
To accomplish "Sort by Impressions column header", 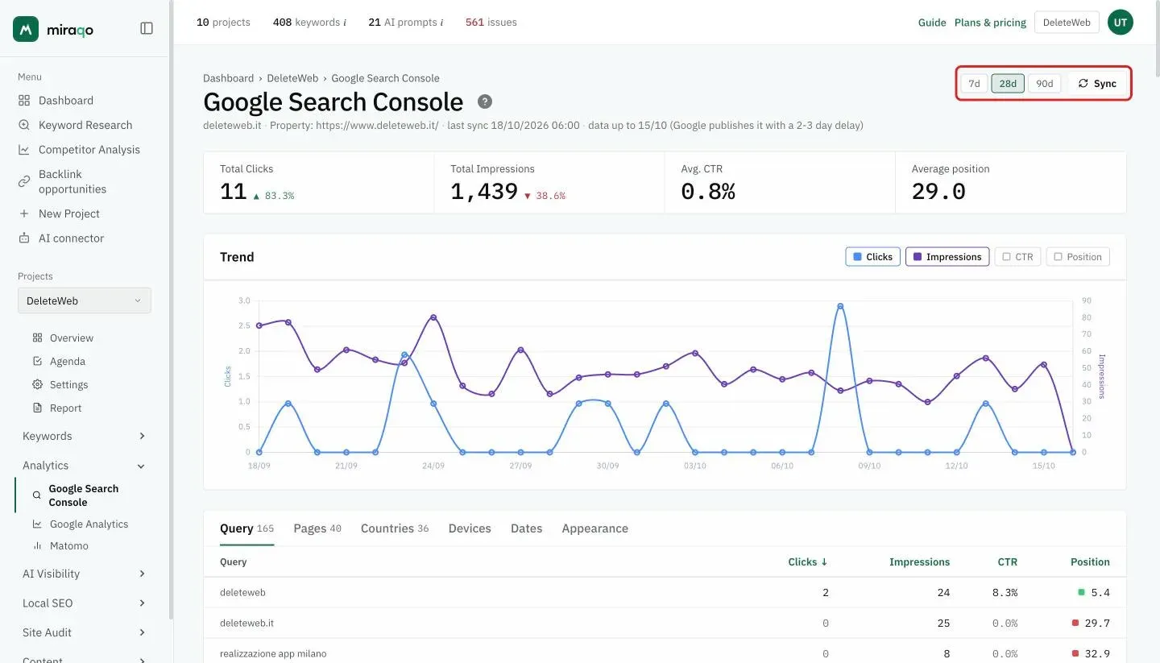I will point(919,562).
